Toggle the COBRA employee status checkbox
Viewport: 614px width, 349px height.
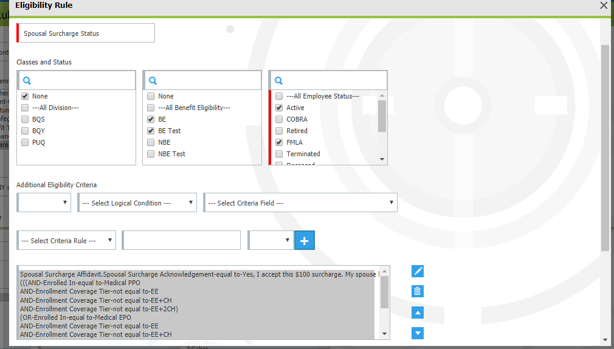279,119
